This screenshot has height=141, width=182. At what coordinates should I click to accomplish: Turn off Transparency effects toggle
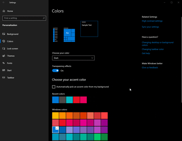tap(55, 71)
